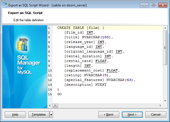Place cursor on CREATE TABLE line

pos(81,28)
